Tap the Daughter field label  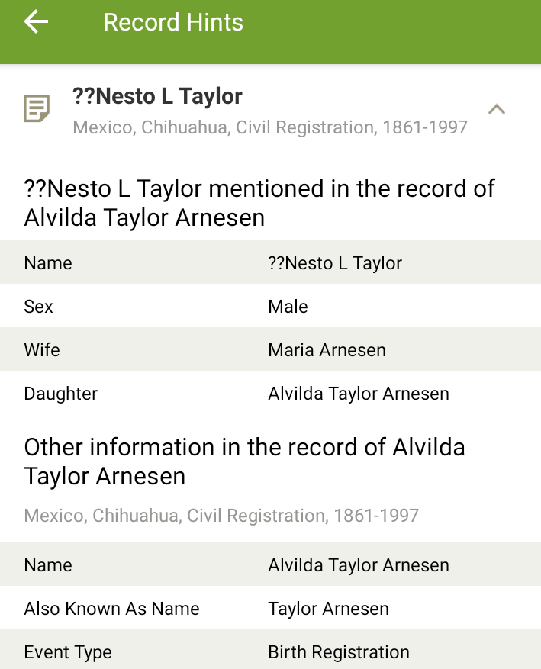coord(61,394)
